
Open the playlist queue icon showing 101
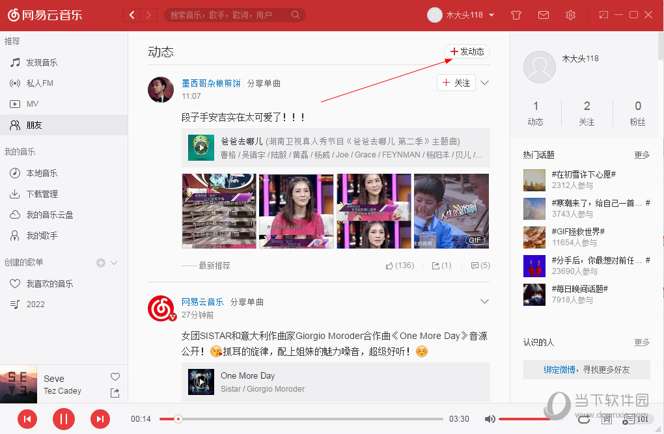point(630,419)
